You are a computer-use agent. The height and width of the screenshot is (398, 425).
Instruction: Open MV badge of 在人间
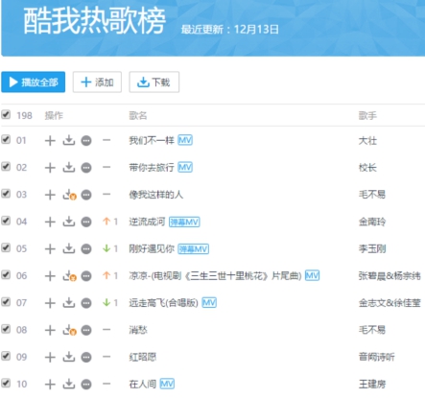click(x=167, y=384)
